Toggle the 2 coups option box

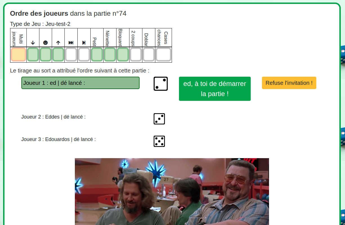coord(136,54)
